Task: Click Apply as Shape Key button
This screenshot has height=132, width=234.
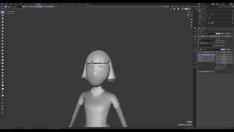Action: 215,36
